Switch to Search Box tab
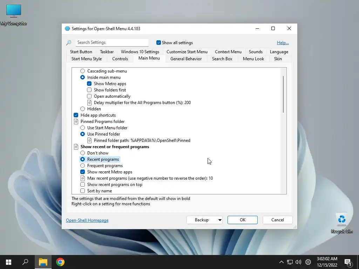The height and width of the screenshot is (269, 359). tap(222, 59)
